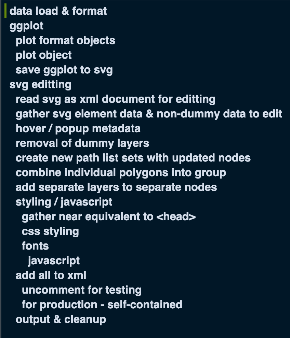Select the 'ggplot' outline heading
The width and height of the screenshot is (290, 338).
pos(26,26)
